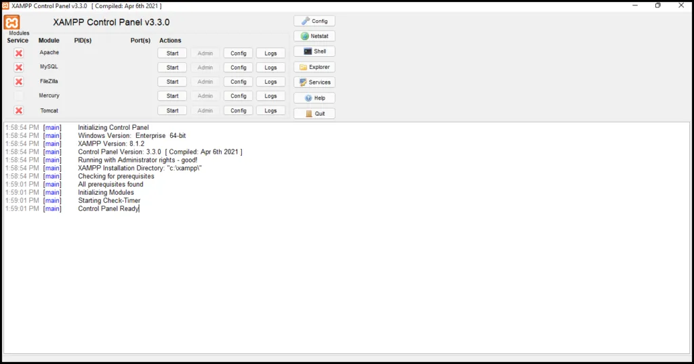Restore down the XAMPP window

pyautogui.click(x=658, y=5)
